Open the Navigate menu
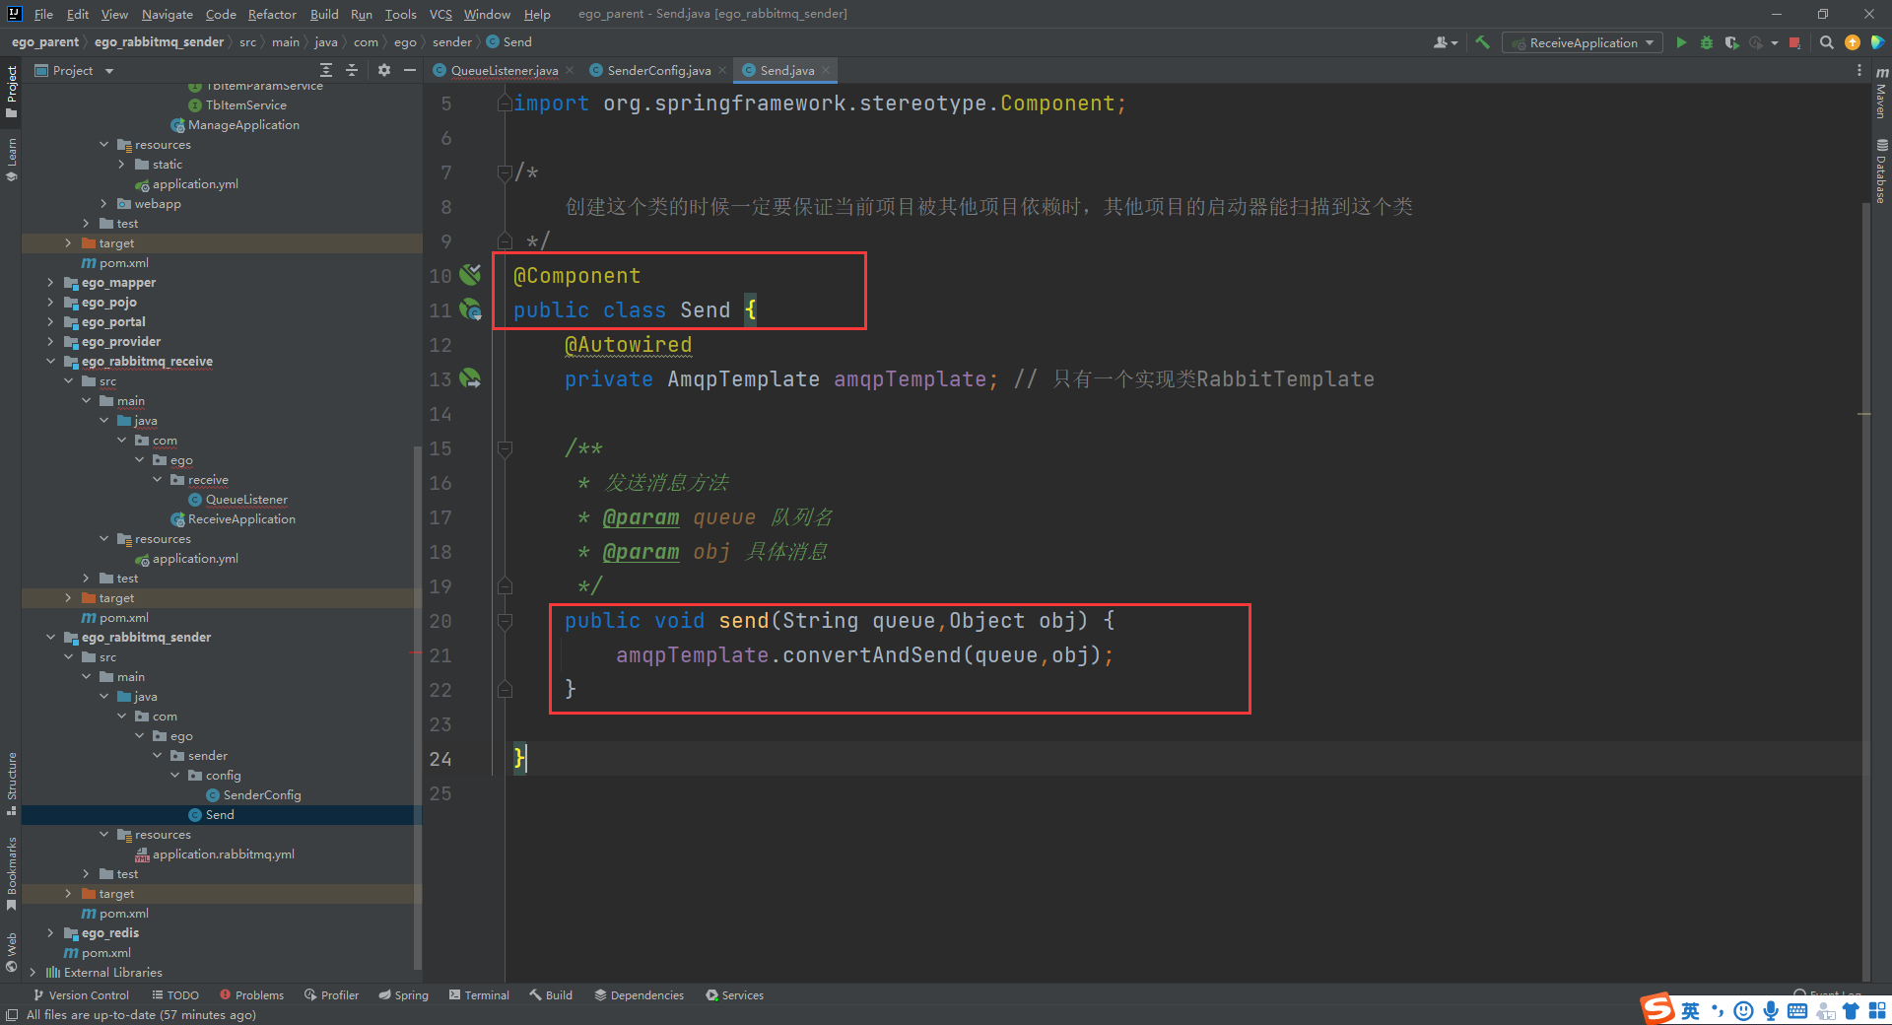Screen dimensions: 1892x1025 167,14
